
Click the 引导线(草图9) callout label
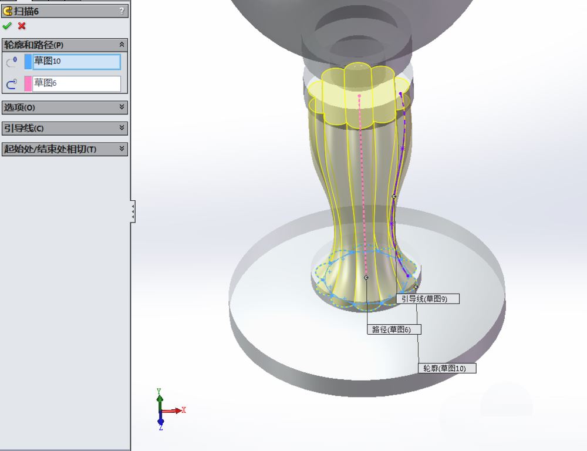[x=428, y=299]
